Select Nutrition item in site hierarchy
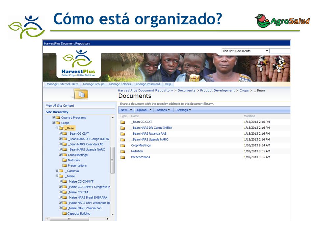Image resolution: width=316 pixels, height=237 pixels. tap(74, 160)
